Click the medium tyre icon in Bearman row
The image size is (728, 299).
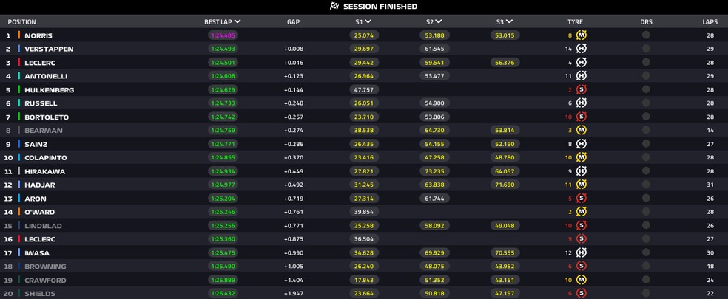coord(582,130)
